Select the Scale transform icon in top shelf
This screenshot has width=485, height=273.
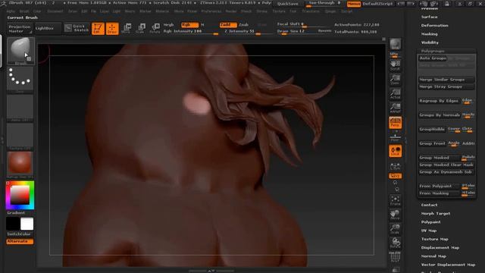click(x=140, y=28)
